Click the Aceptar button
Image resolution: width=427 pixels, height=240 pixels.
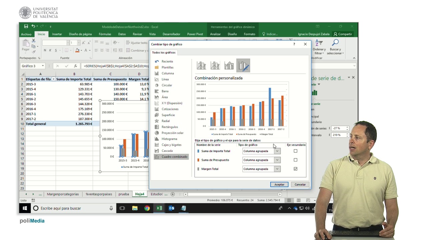pos(279,184)
